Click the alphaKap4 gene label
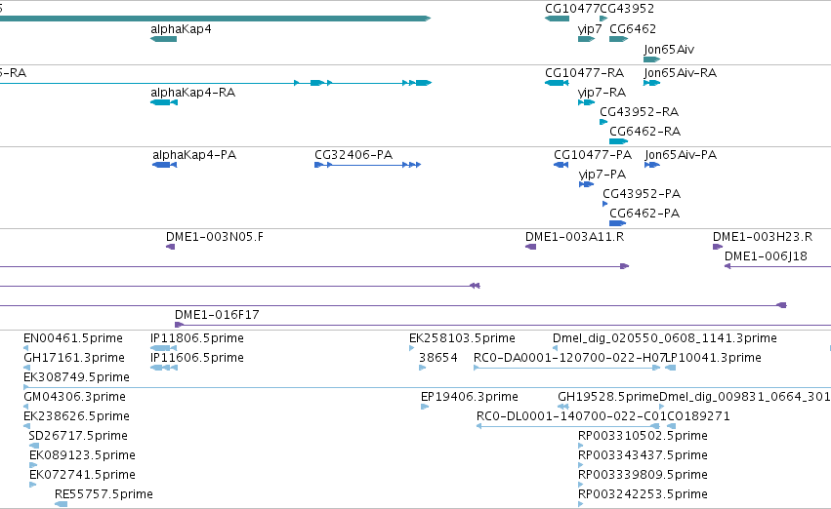Viewport: 831px width, 509px height. pos(181,29)
